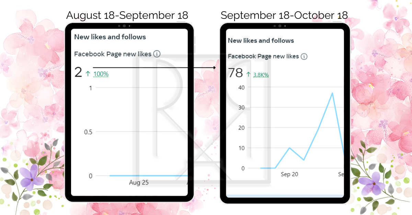
Task: Click left 'New likes and follows' heading
Action: click(110, 37)
